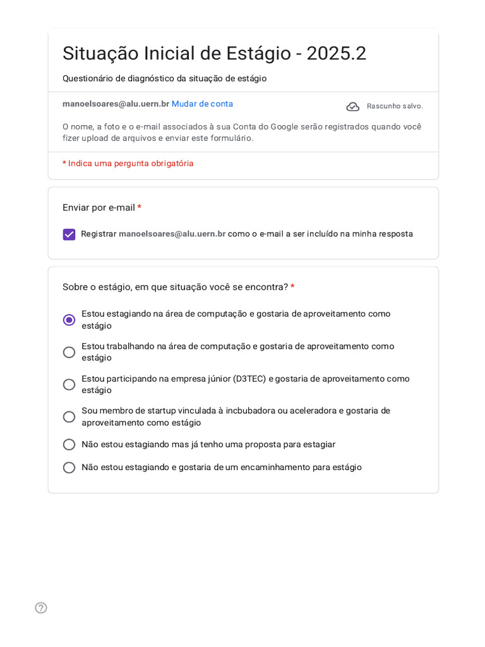The height and width of the screenshot is (647, 485).
Task: Click the bold e-mail in the checkbox label
Action: click(x=172, y=234)
